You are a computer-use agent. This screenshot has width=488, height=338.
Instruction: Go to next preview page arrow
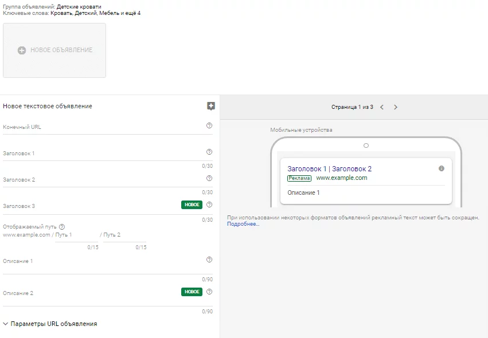point(396,107)
